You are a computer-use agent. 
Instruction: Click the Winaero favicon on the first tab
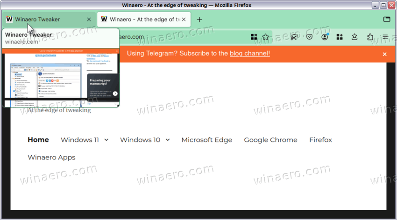9,19
